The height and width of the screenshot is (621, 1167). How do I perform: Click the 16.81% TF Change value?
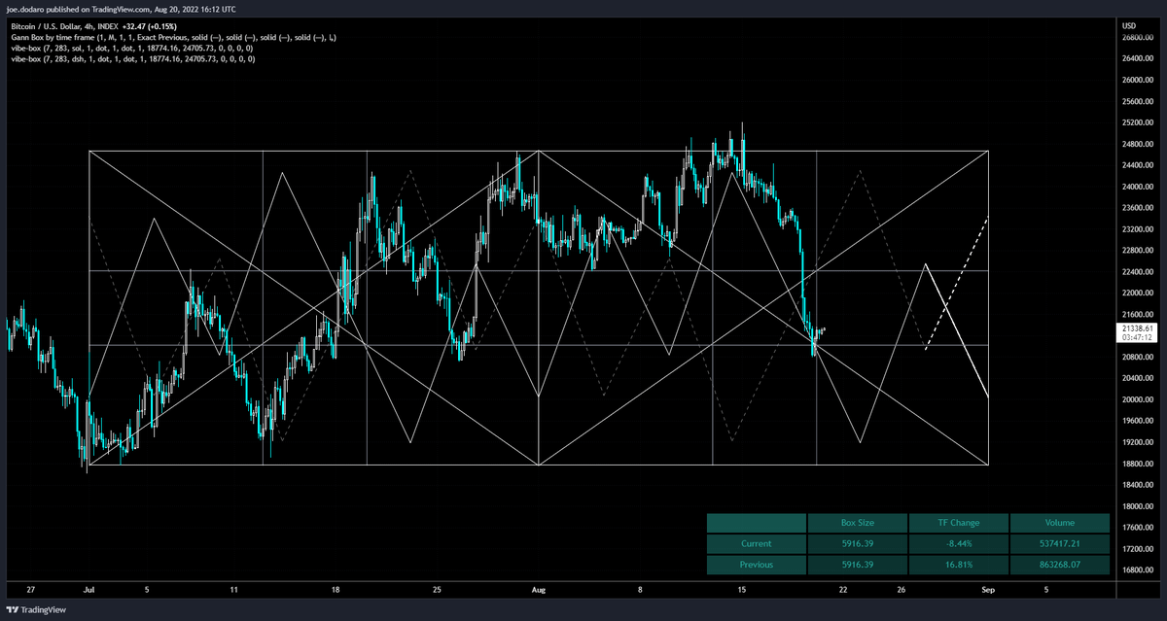(x=958, y=564)
